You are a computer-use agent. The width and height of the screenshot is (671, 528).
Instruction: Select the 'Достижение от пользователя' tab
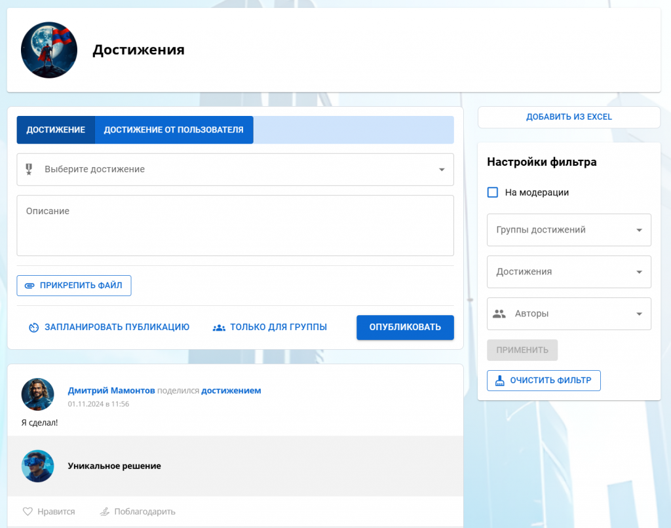pos(174,130)
